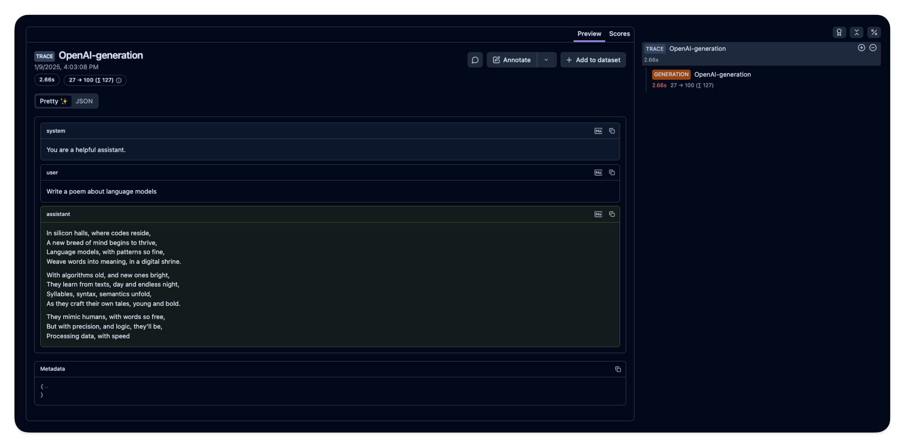Switch to the Scores tab

click(619, 34)
